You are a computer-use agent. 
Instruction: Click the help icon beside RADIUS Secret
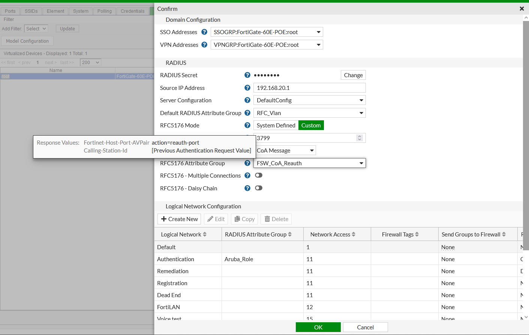click(x=247, y=75)
